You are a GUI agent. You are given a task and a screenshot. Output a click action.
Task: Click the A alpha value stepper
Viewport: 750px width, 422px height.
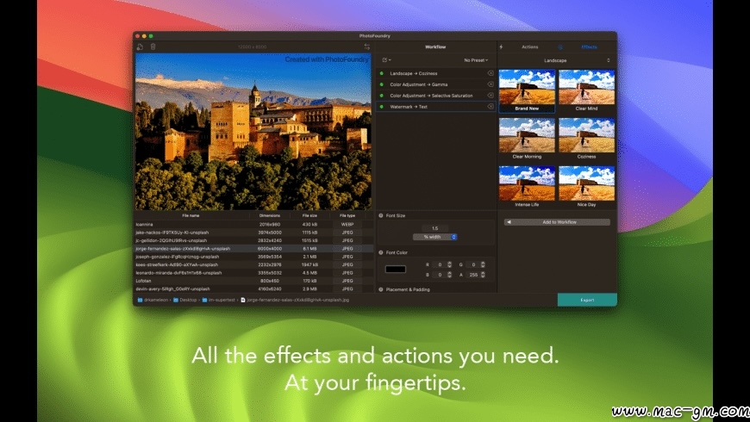click(483, 275)
